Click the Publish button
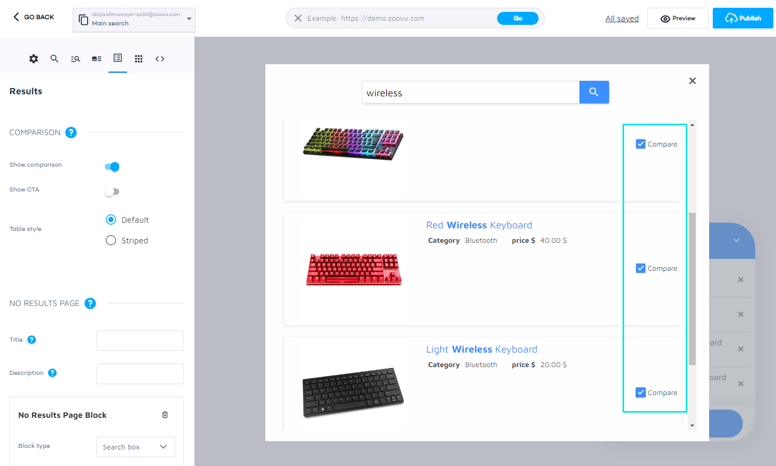This screenshot has height=466, width=776. (742, 18)
